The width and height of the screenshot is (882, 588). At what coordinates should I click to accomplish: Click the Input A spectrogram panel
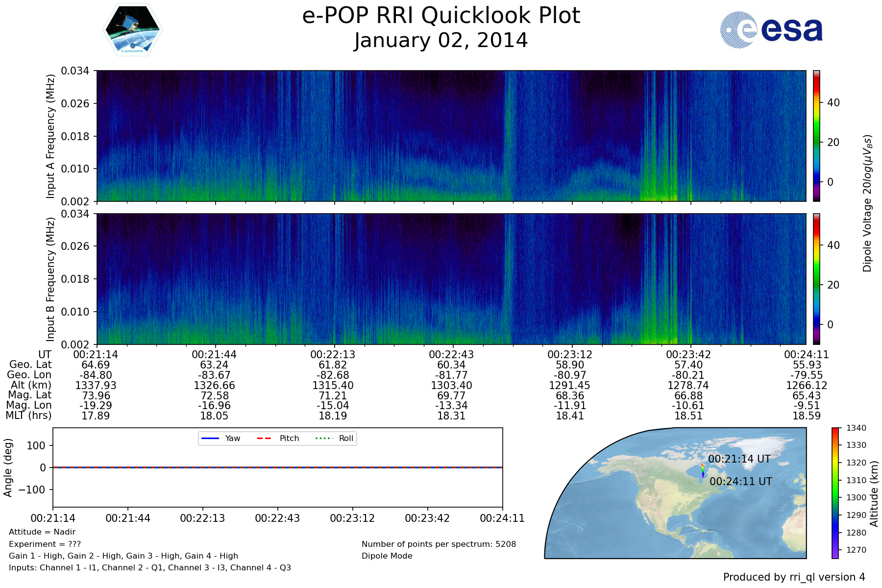pos(451,136)
